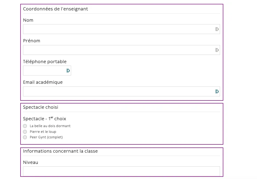257x179 pixels.
Task: Click the autofill icon in the Nom field
Action: coord(217,29)
